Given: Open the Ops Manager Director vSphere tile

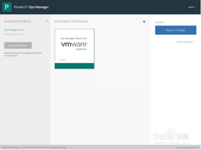Looking at the screenshot, I should coord(74,49).
